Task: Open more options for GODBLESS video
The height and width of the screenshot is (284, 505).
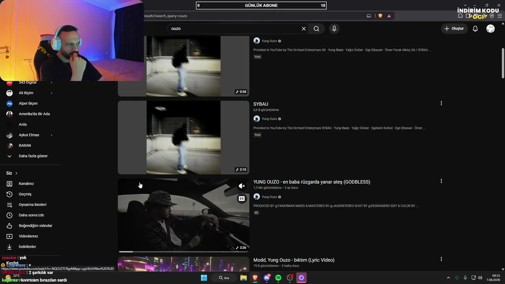Action: click(x=441, y=181)
